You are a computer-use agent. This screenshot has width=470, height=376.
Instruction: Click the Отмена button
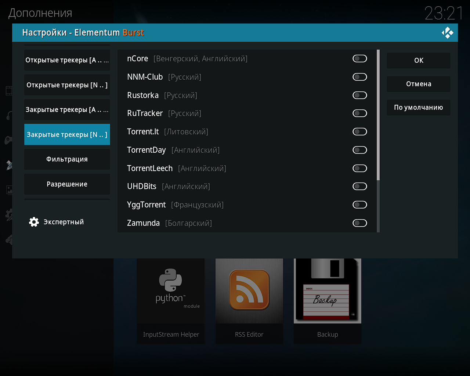[x=419, y=84]
